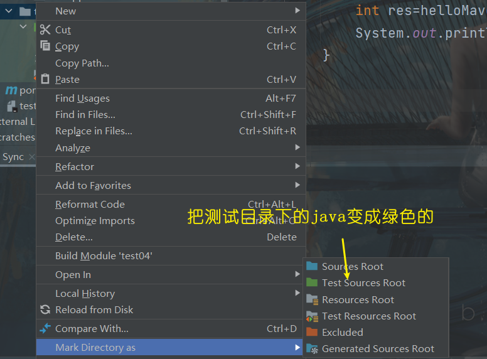Click the Compare With arrows icon
This screenshot has height=359, width=487.
(x=45, y=328)
